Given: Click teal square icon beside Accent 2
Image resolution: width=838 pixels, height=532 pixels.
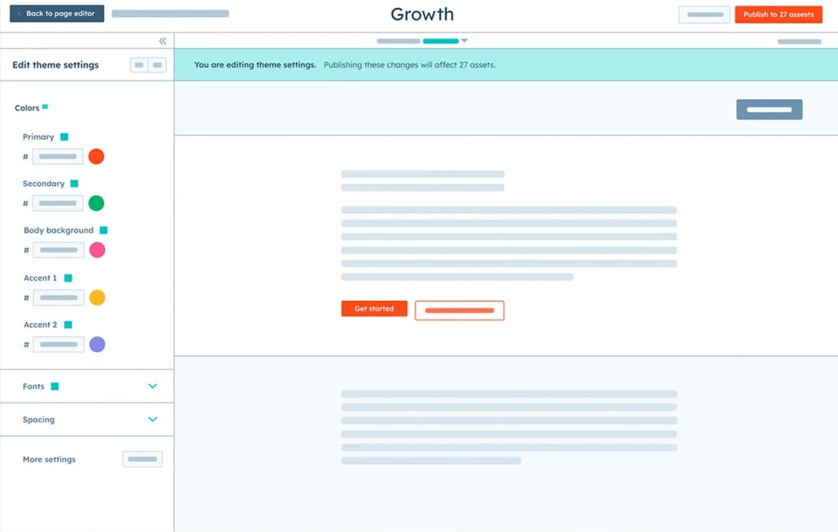Looking at the screenshot, I should point(68,325).
